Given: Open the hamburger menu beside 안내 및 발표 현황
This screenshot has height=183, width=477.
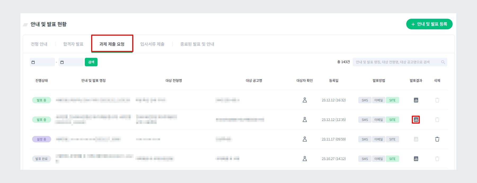Looking at the screenshot, I should (25, 25).
